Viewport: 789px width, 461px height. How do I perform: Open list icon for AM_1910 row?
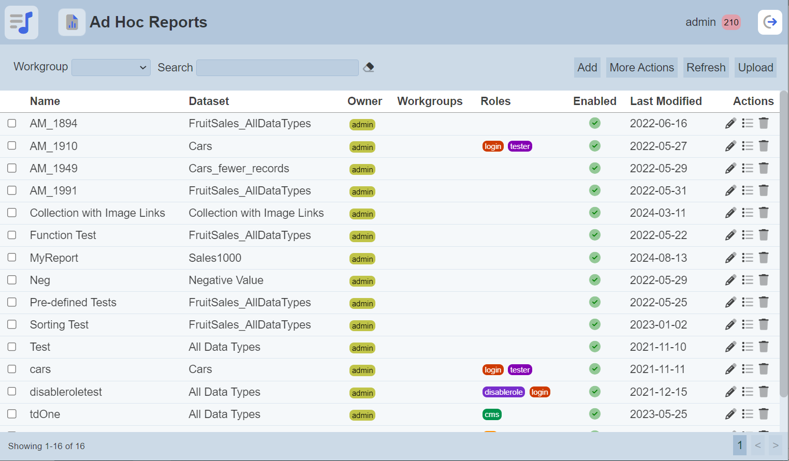point(747,146)
